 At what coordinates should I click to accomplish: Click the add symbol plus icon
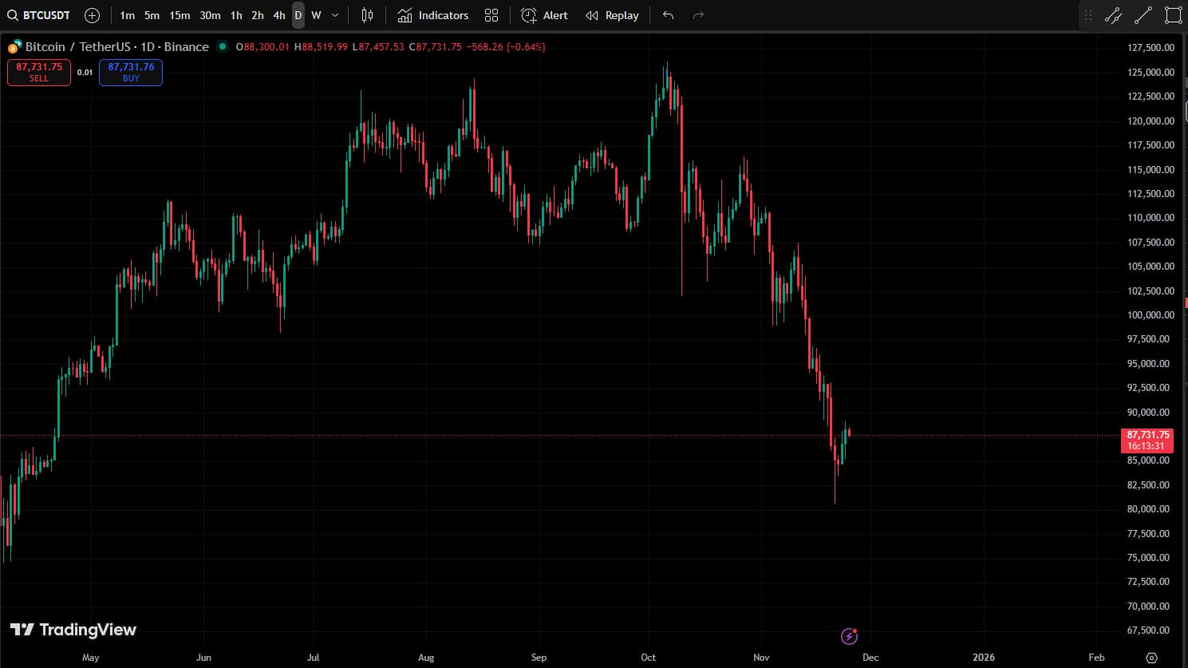(92, 15)
